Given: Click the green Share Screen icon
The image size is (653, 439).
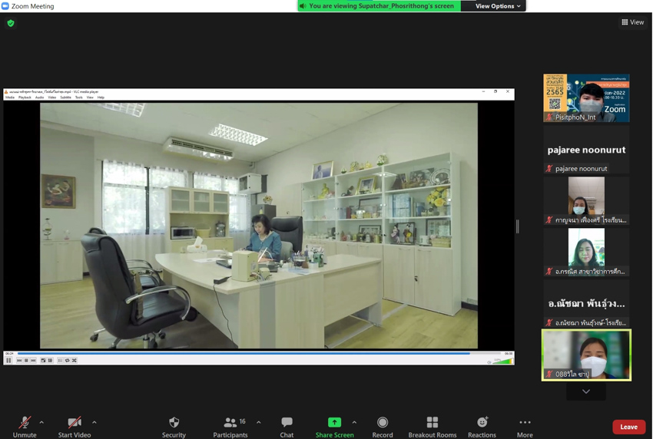Looking at the screenshot, I should (x=334, y=422).
